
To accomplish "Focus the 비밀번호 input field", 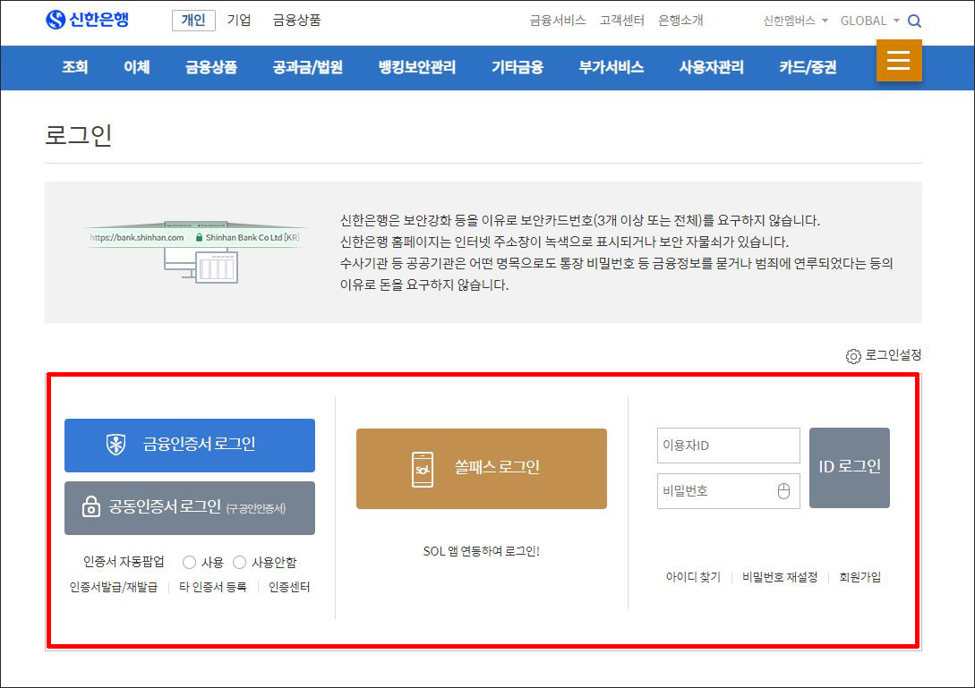I will click(x=728, y=491).
